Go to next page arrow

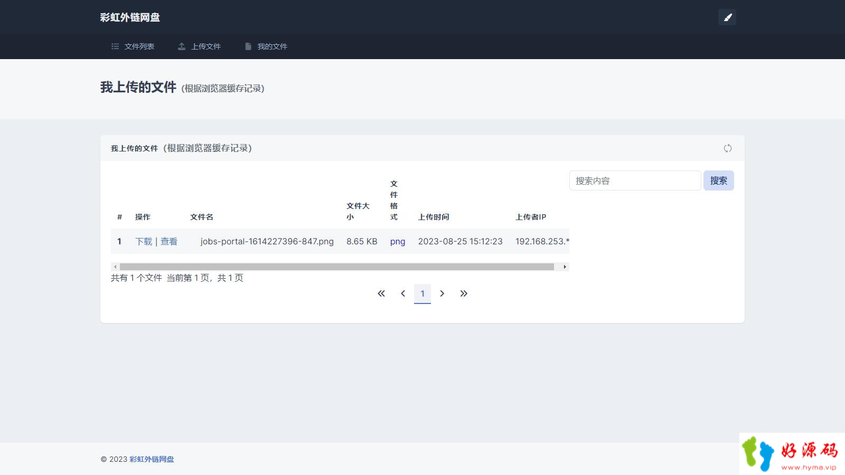pos(442,293)
